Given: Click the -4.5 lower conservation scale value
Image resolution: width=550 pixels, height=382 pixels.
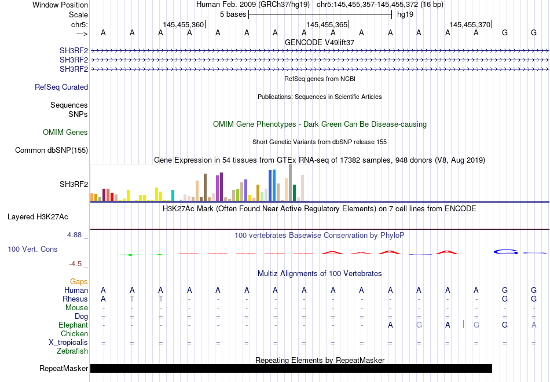Looking at the screenshot, I should coord(75,264).
